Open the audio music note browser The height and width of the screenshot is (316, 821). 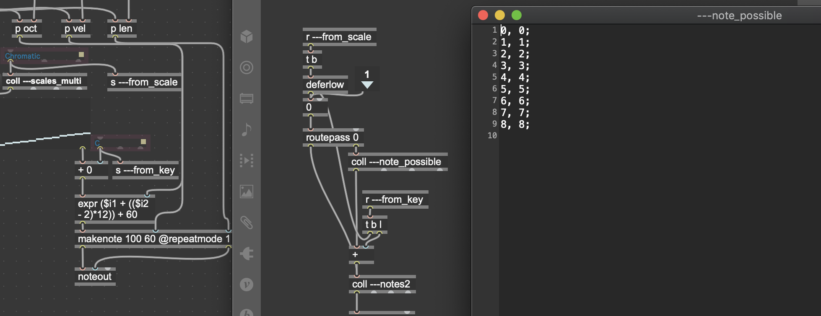247,130
